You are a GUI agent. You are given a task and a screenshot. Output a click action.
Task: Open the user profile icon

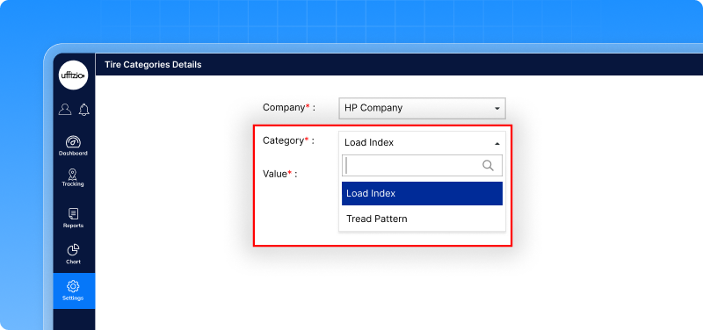click(x=65, y=109)
